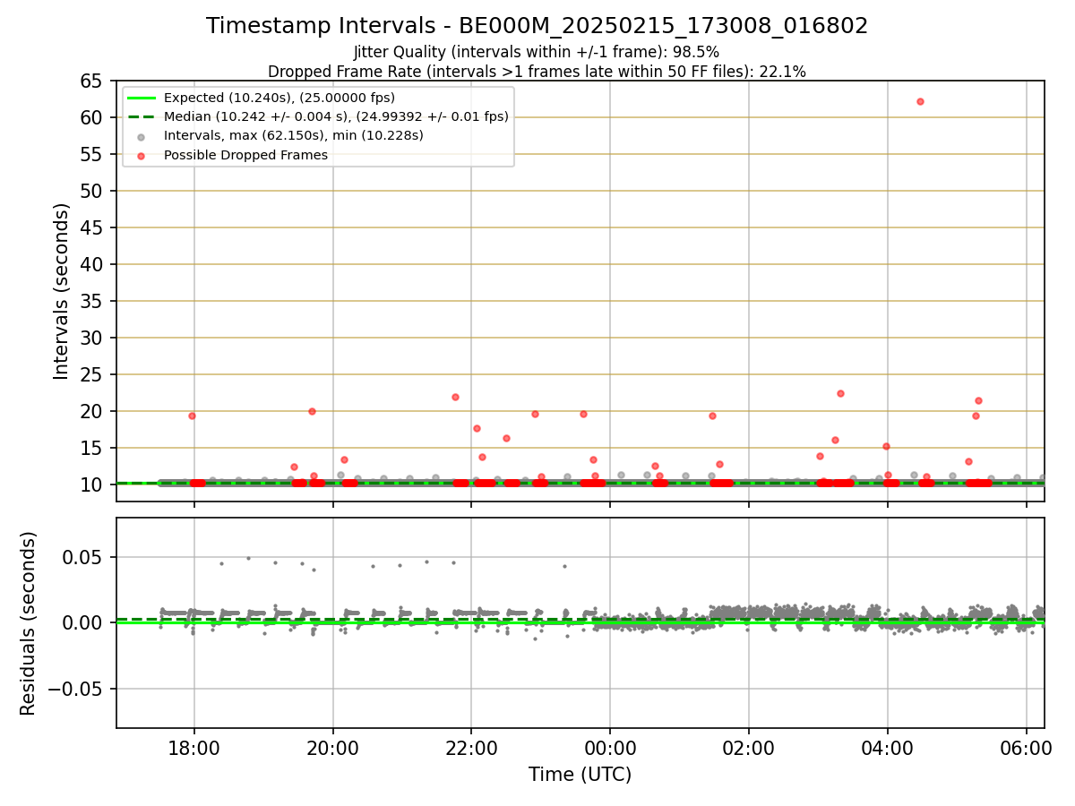Click the dashed dark green line sample in legend
Image resolution: width=1075 pixels, height=806 pixels.
point(142,116)
